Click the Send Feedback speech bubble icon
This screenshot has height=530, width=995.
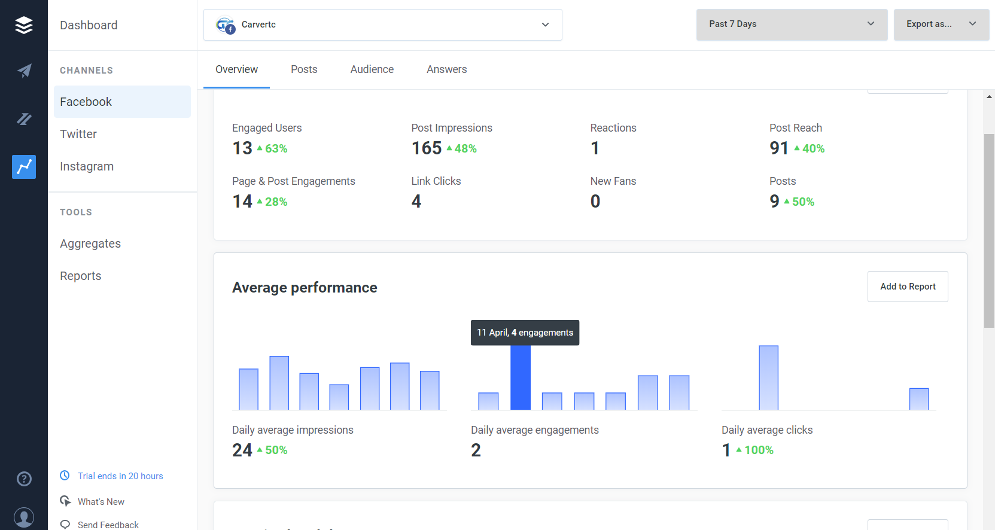[x=65, y=525]
